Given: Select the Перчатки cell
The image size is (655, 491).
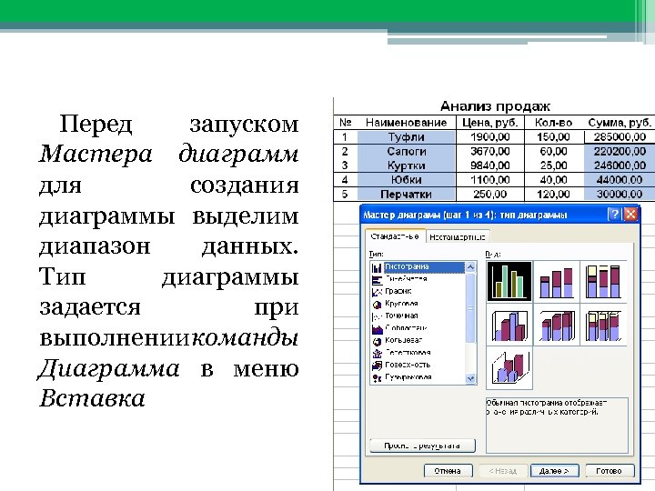Looking at the screenshot, I should [x=406, y=194].
